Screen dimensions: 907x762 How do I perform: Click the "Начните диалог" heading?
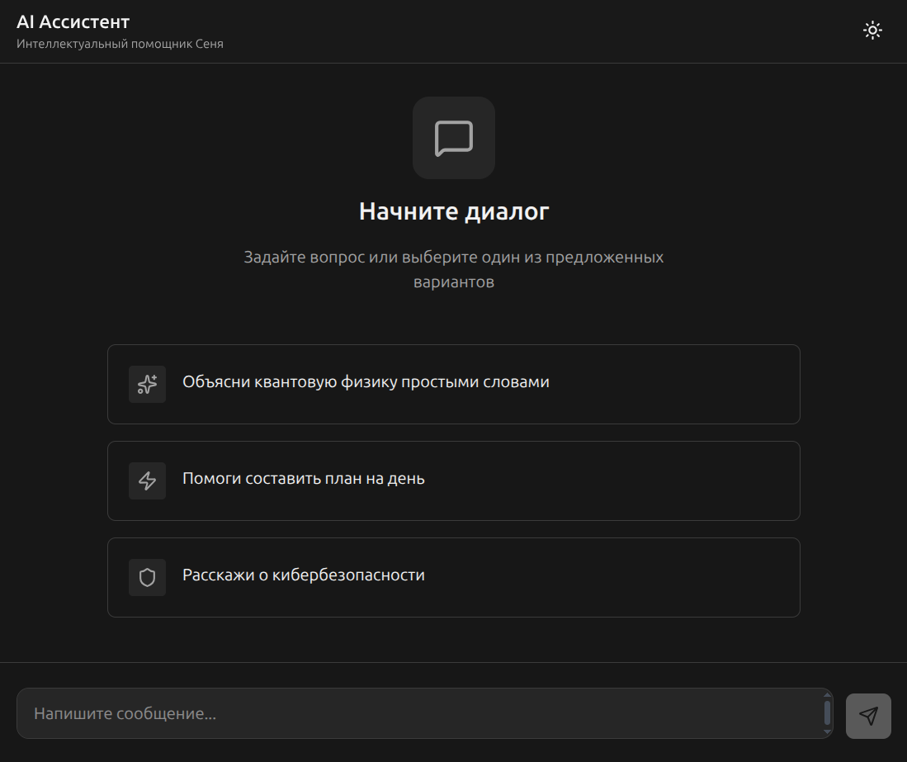click(x=454, y=211)
